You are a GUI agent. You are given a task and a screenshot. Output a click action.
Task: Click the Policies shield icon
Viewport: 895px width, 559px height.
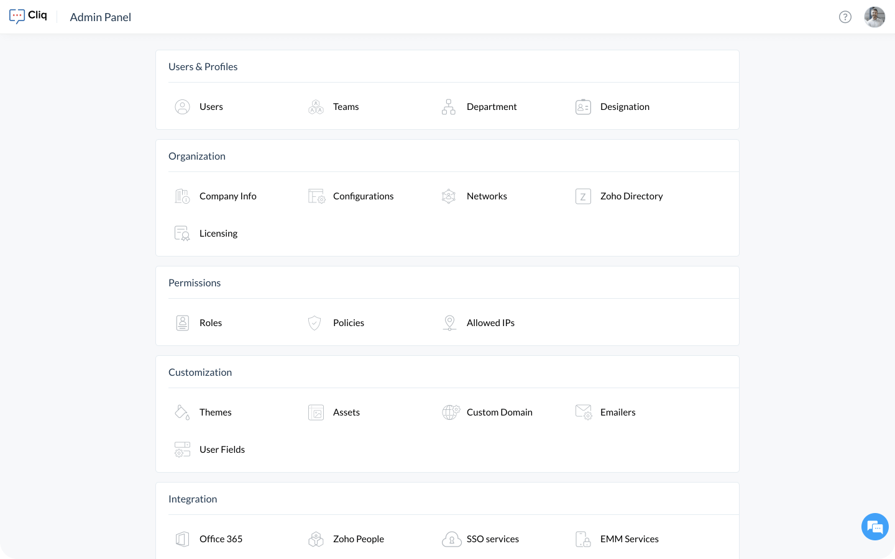(314, 323)
